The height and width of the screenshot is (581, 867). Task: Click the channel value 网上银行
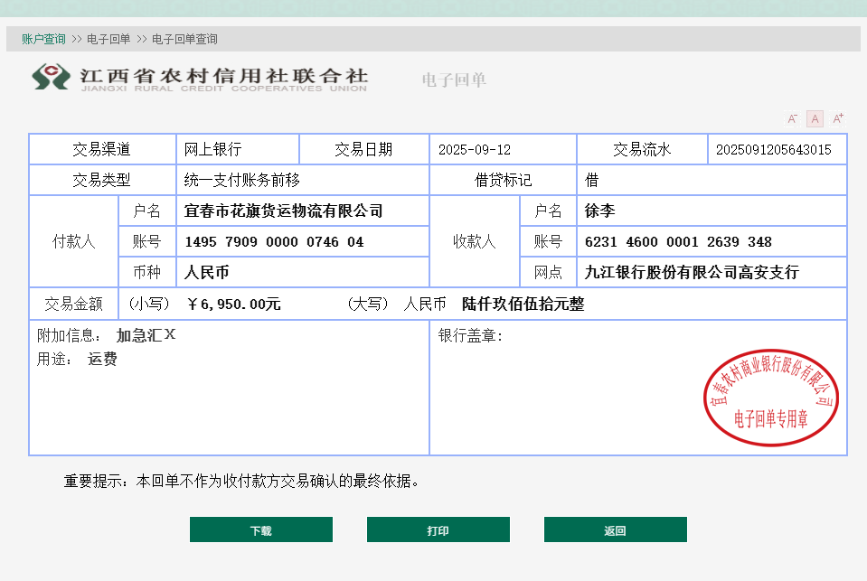tap(212, 149)
